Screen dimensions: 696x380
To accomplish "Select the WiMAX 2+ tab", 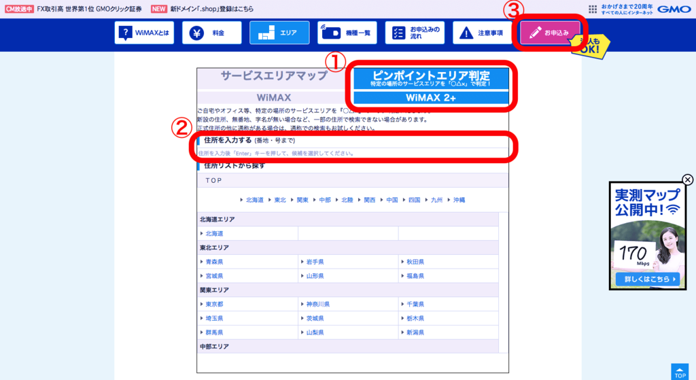I will click(430, 98).
